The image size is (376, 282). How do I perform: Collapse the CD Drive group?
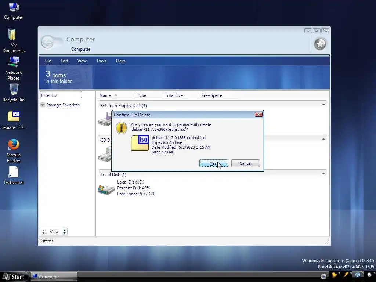pyautogui.click(x=323, y=139)
